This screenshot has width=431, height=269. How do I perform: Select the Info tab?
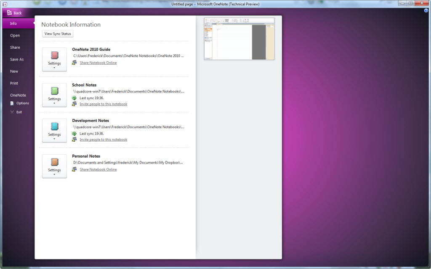pyautogui.click(x=19, y=24)
